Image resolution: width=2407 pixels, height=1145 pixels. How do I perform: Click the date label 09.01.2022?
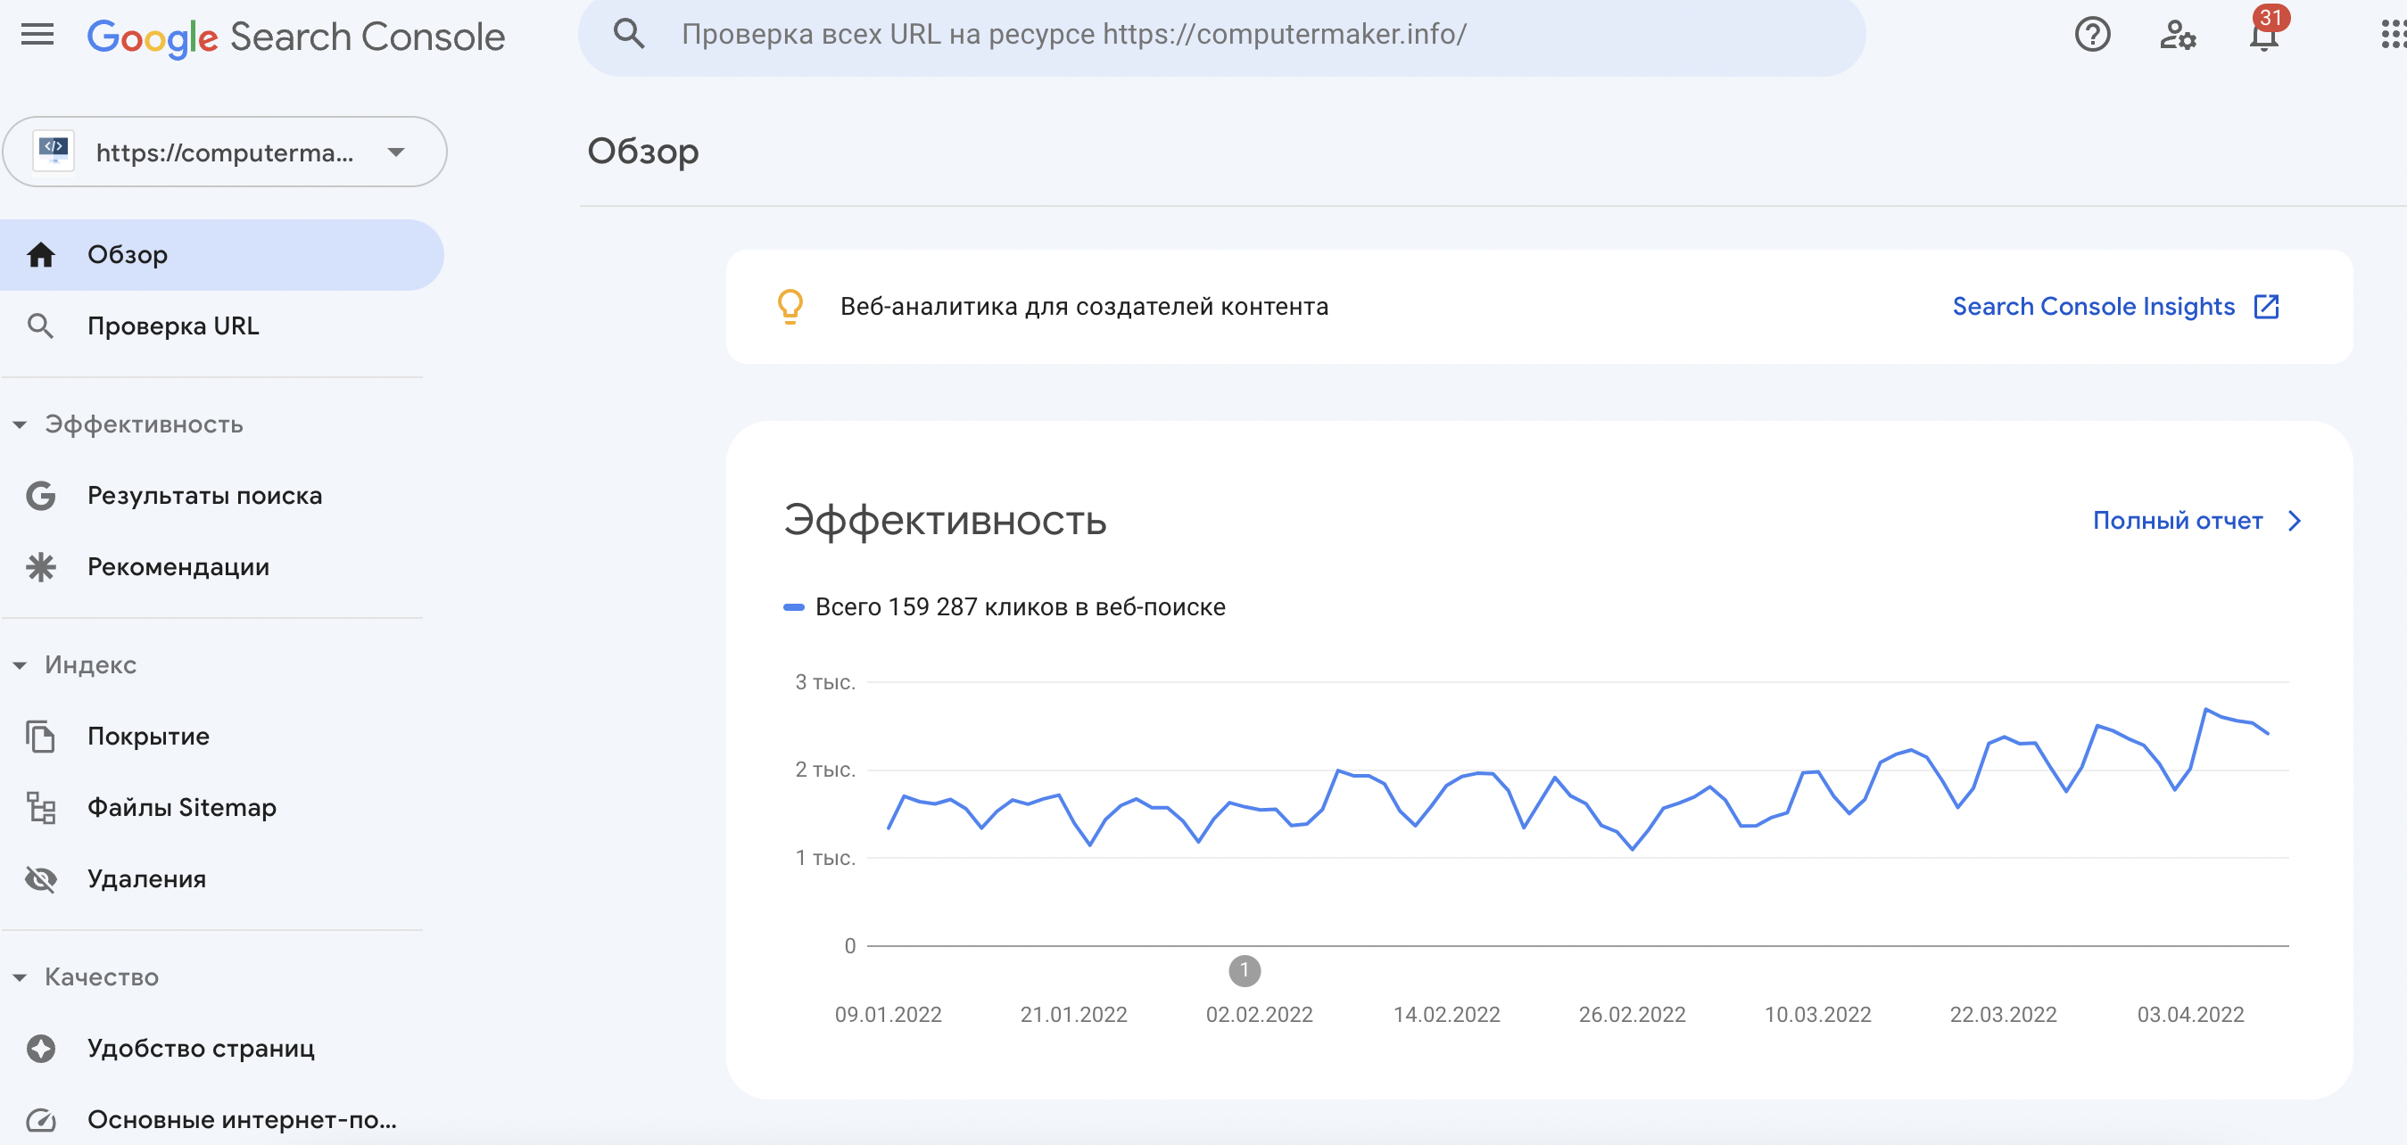click(888, 1014)
